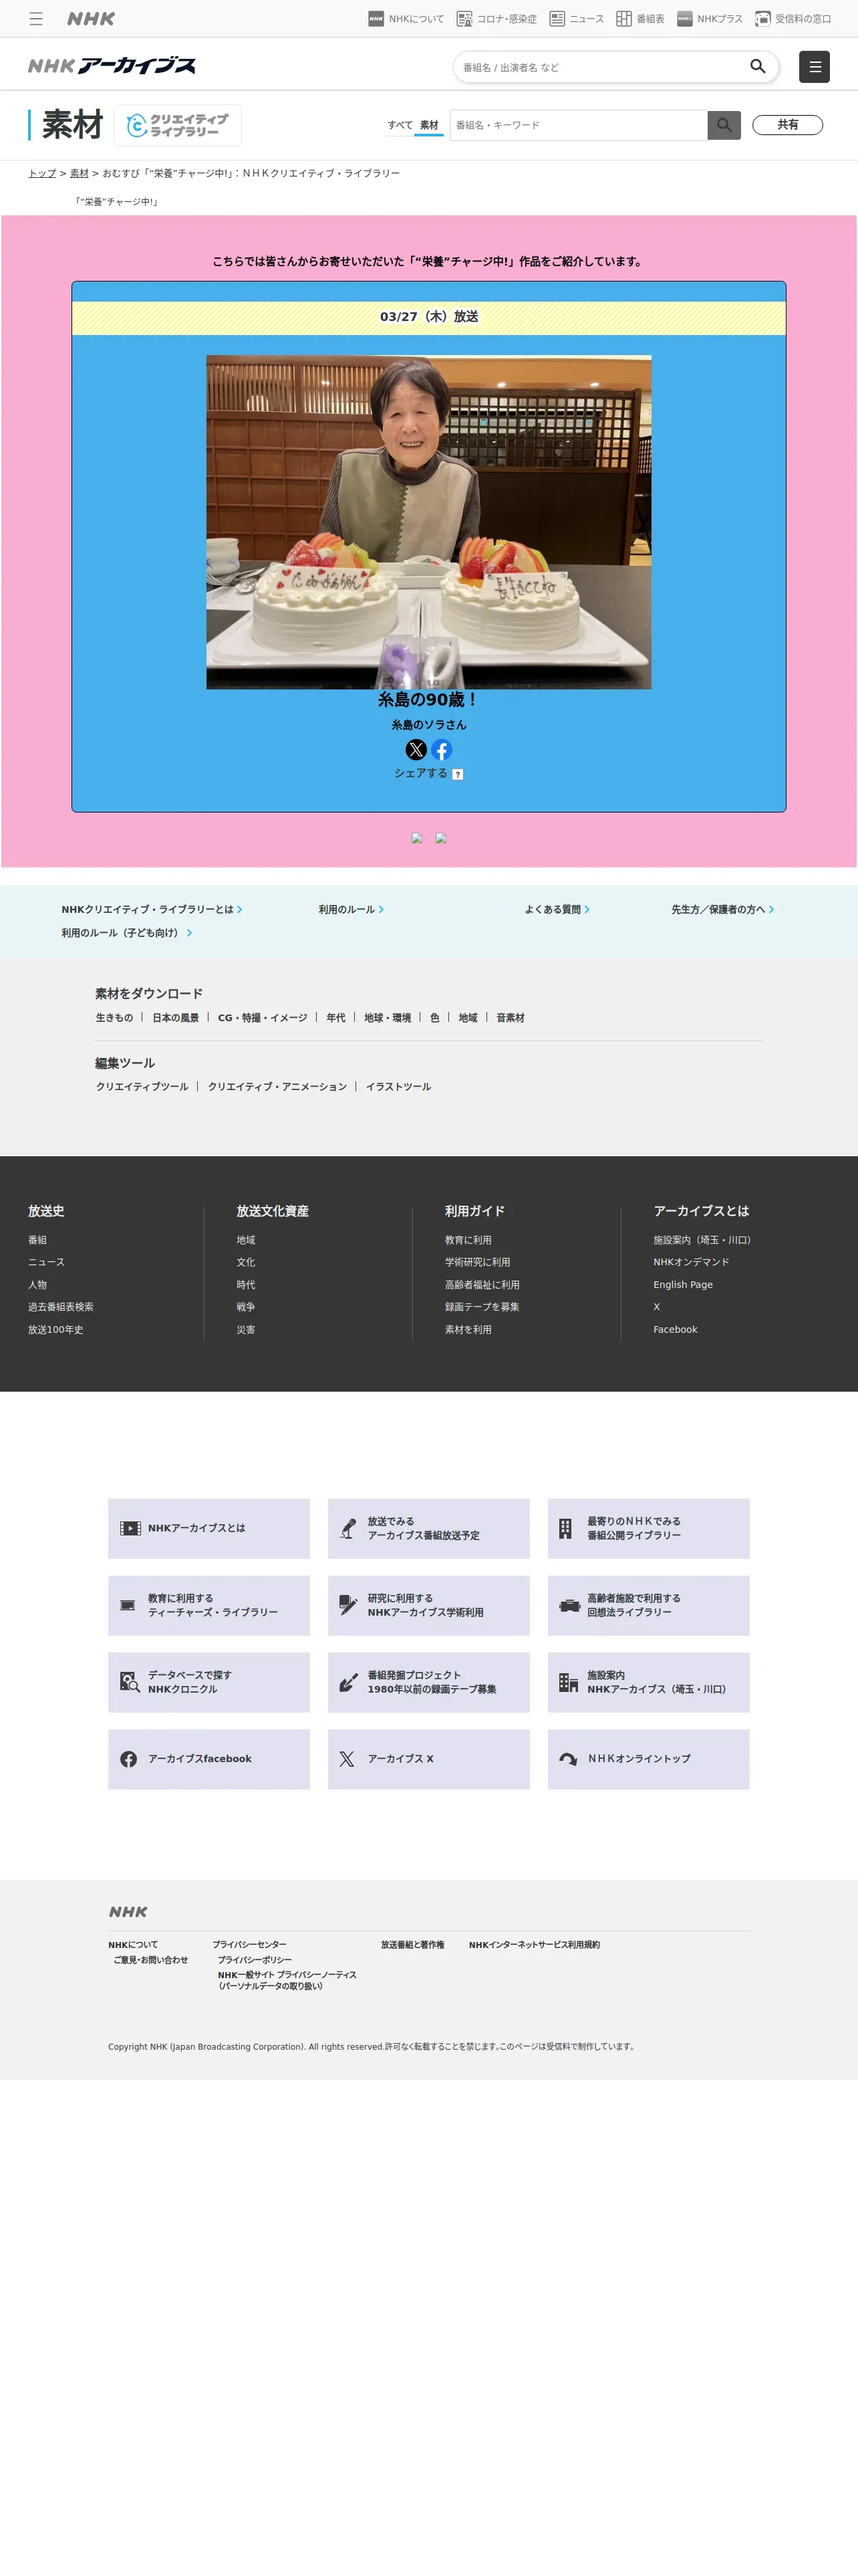Click 回想法ライブラリー tile
The width and height of the screenshot is (858, 2576).
point(648,1605)
